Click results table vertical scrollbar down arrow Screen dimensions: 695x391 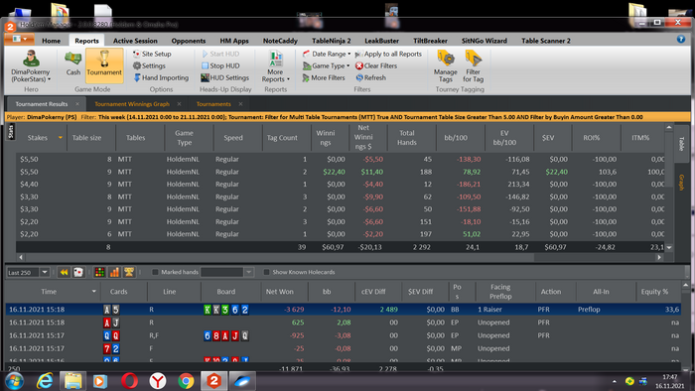click(x=669, y=247)
